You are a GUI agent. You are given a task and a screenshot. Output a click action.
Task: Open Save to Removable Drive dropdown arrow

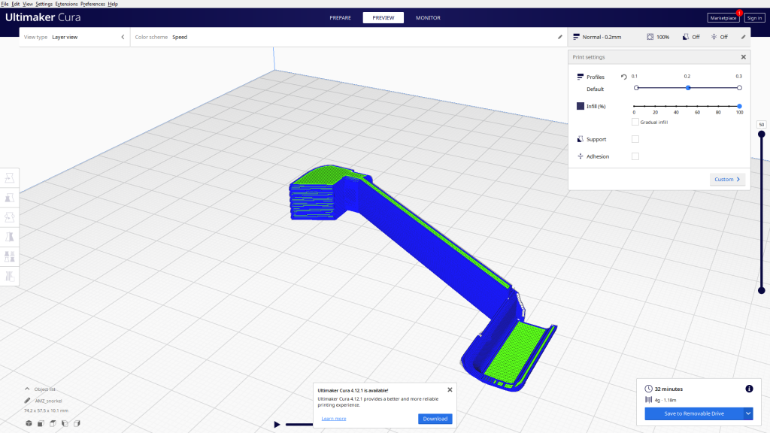point(748,413)
